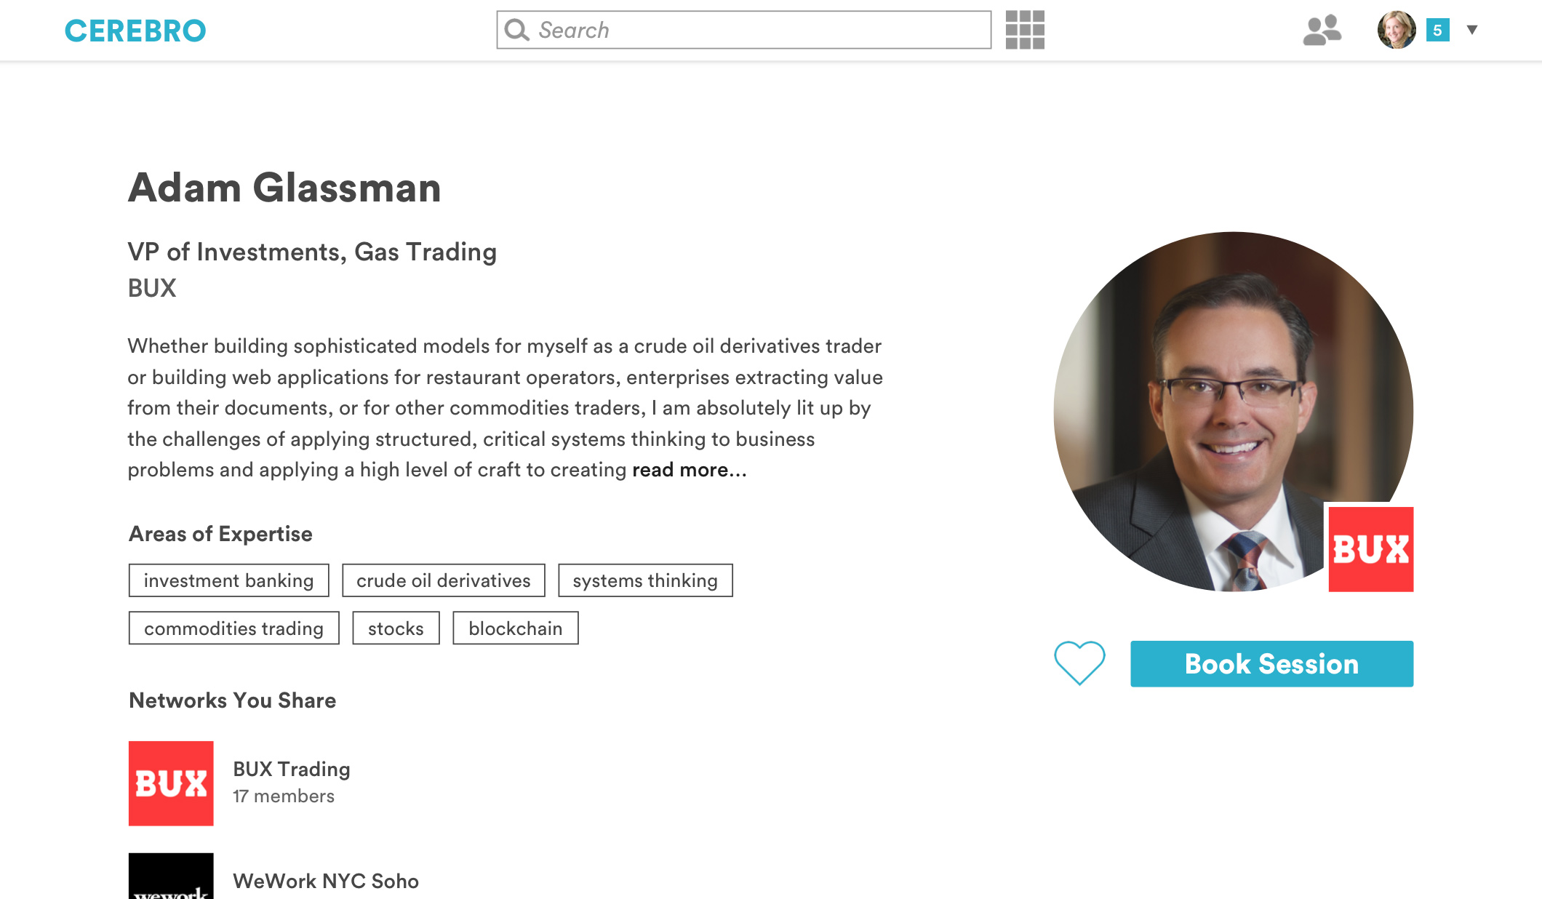This screenshot has width=1542, height=899.
Task: Expand the account dropdown arrow
Action: coord(1472,30)
